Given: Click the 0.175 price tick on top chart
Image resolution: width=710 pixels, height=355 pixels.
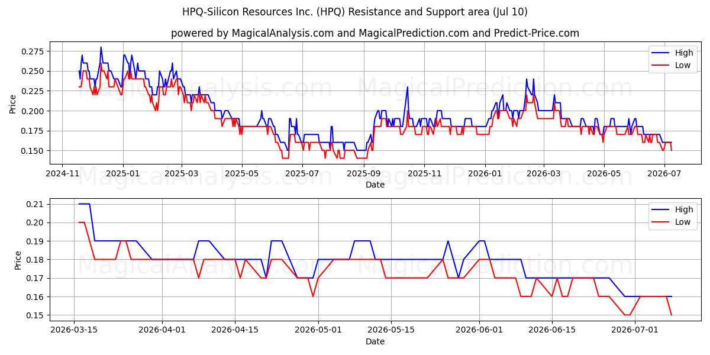Looking at the screenshot, I should [33, 131].
